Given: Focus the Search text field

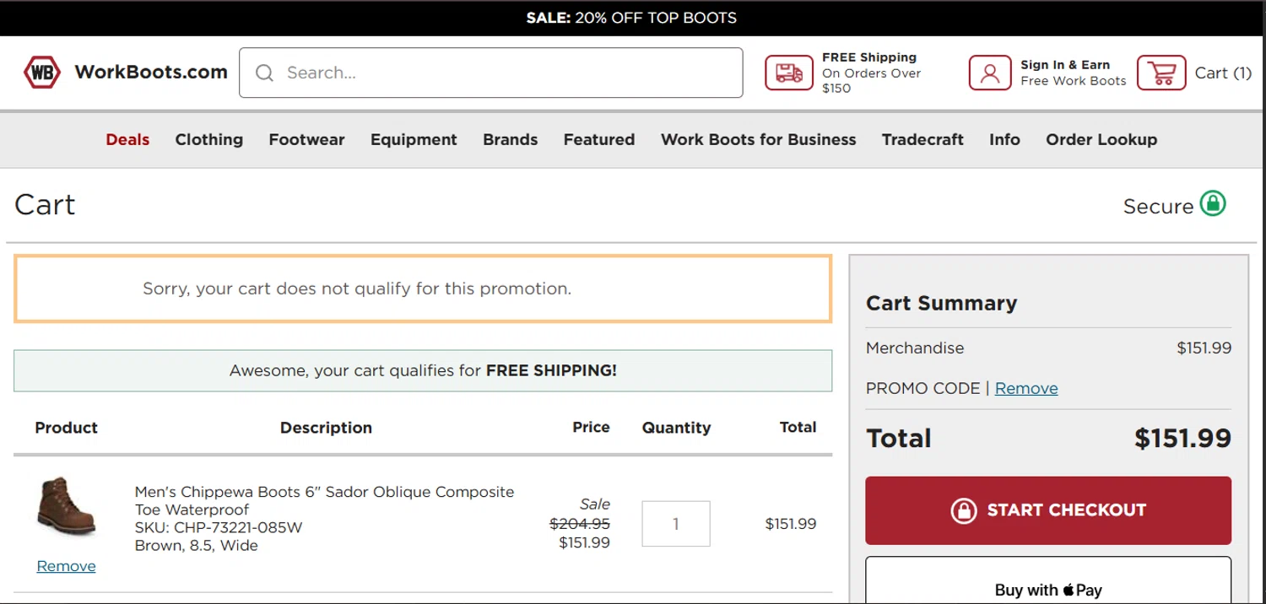Looking at the screenshot, I should [x=506, y=73].
